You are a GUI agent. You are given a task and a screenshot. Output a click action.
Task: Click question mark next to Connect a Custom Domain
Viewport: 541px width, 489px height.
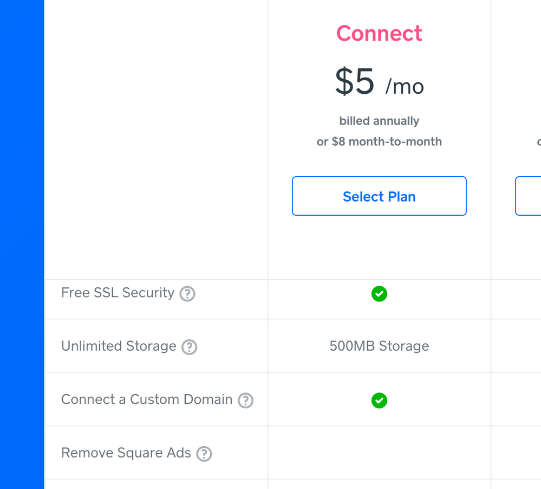click(x=245, y=401)
